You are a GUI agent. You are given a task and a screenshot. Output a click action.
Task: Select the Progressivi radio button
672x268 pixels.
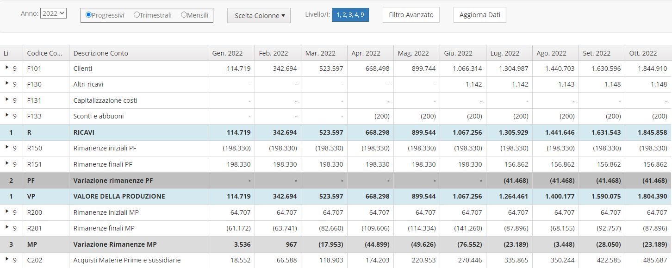click(x=89, y=15)
